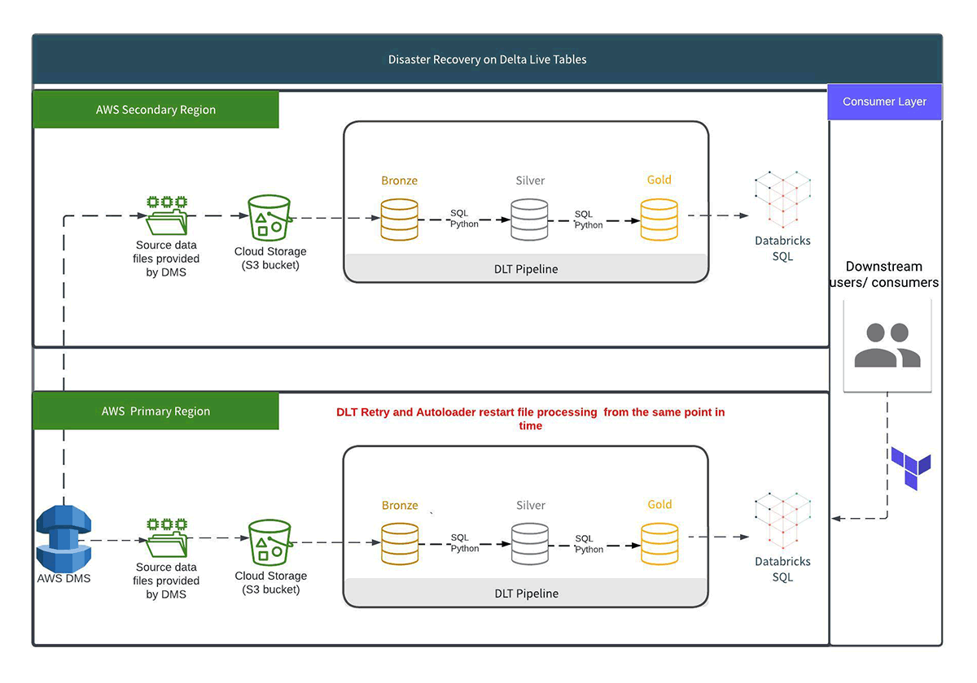Select the "Bronze" label in Secondary Region
977x683 pixels.
pos(399,181)
